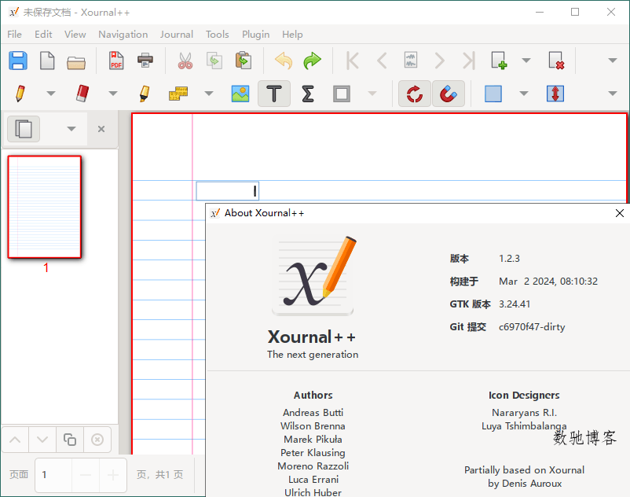This screenshot has height=497, width=630.
Task: Export the document as PDF
Action: click(116, 61)
